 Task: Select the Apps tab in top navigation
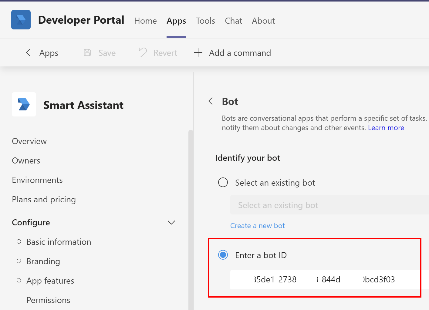pos(176,21)
